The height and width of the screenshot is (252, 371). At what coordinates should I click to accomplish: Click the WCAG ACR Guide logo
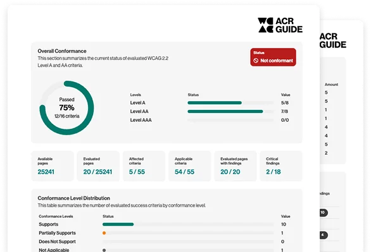(280, 25)
